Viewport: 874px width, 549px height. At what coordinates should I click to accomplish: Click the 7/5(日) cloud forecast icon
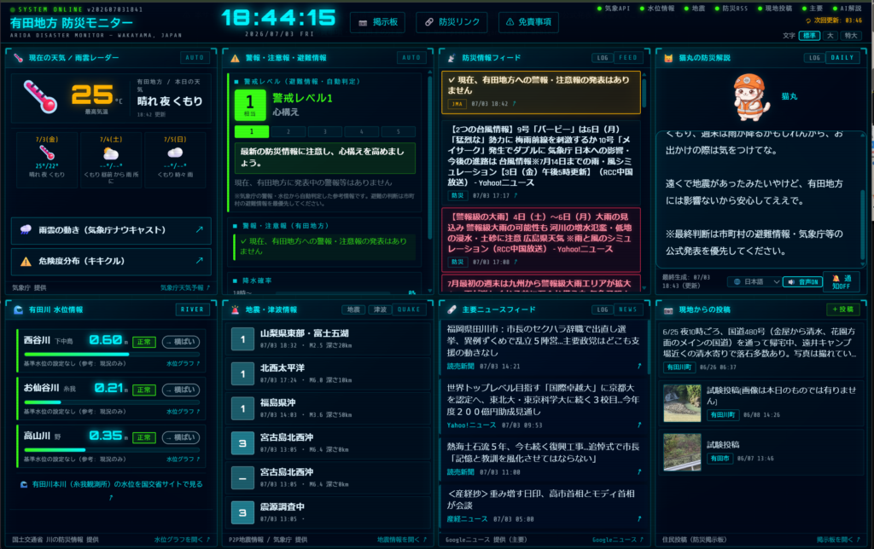pyautogui.click(x=175, y=153)
